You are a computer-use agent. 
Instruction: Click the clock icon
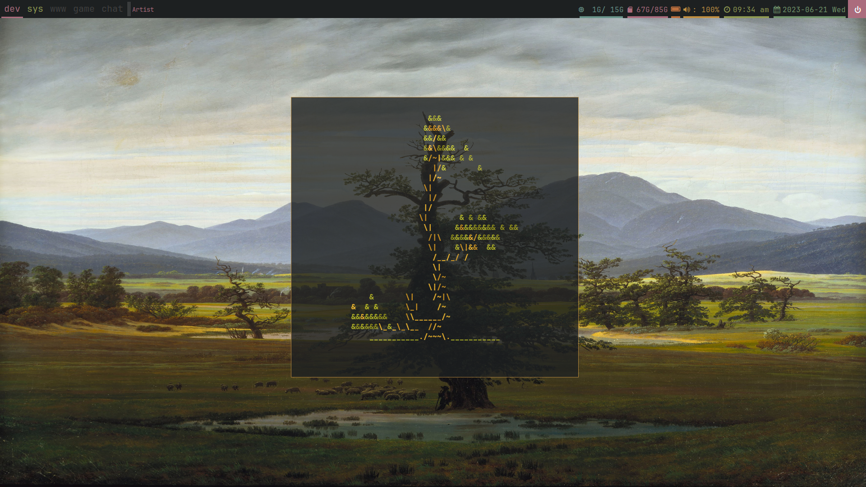[727, 9]
